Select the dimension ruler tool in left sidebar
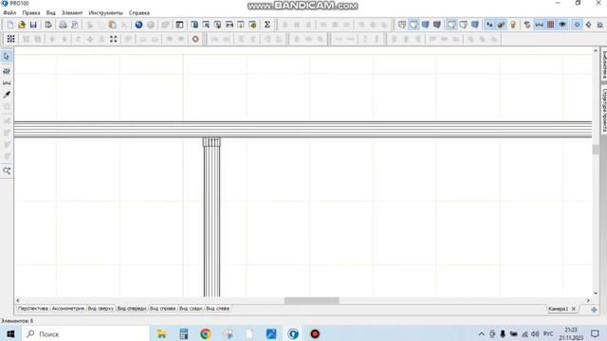This screenshot has height=341, width=607. [7, 82]
